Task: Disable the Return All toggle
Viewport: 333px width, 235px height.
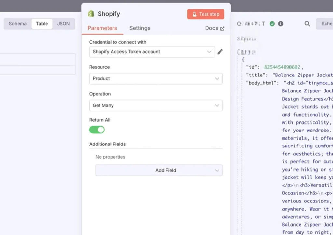Action: [x=97, y=130]
